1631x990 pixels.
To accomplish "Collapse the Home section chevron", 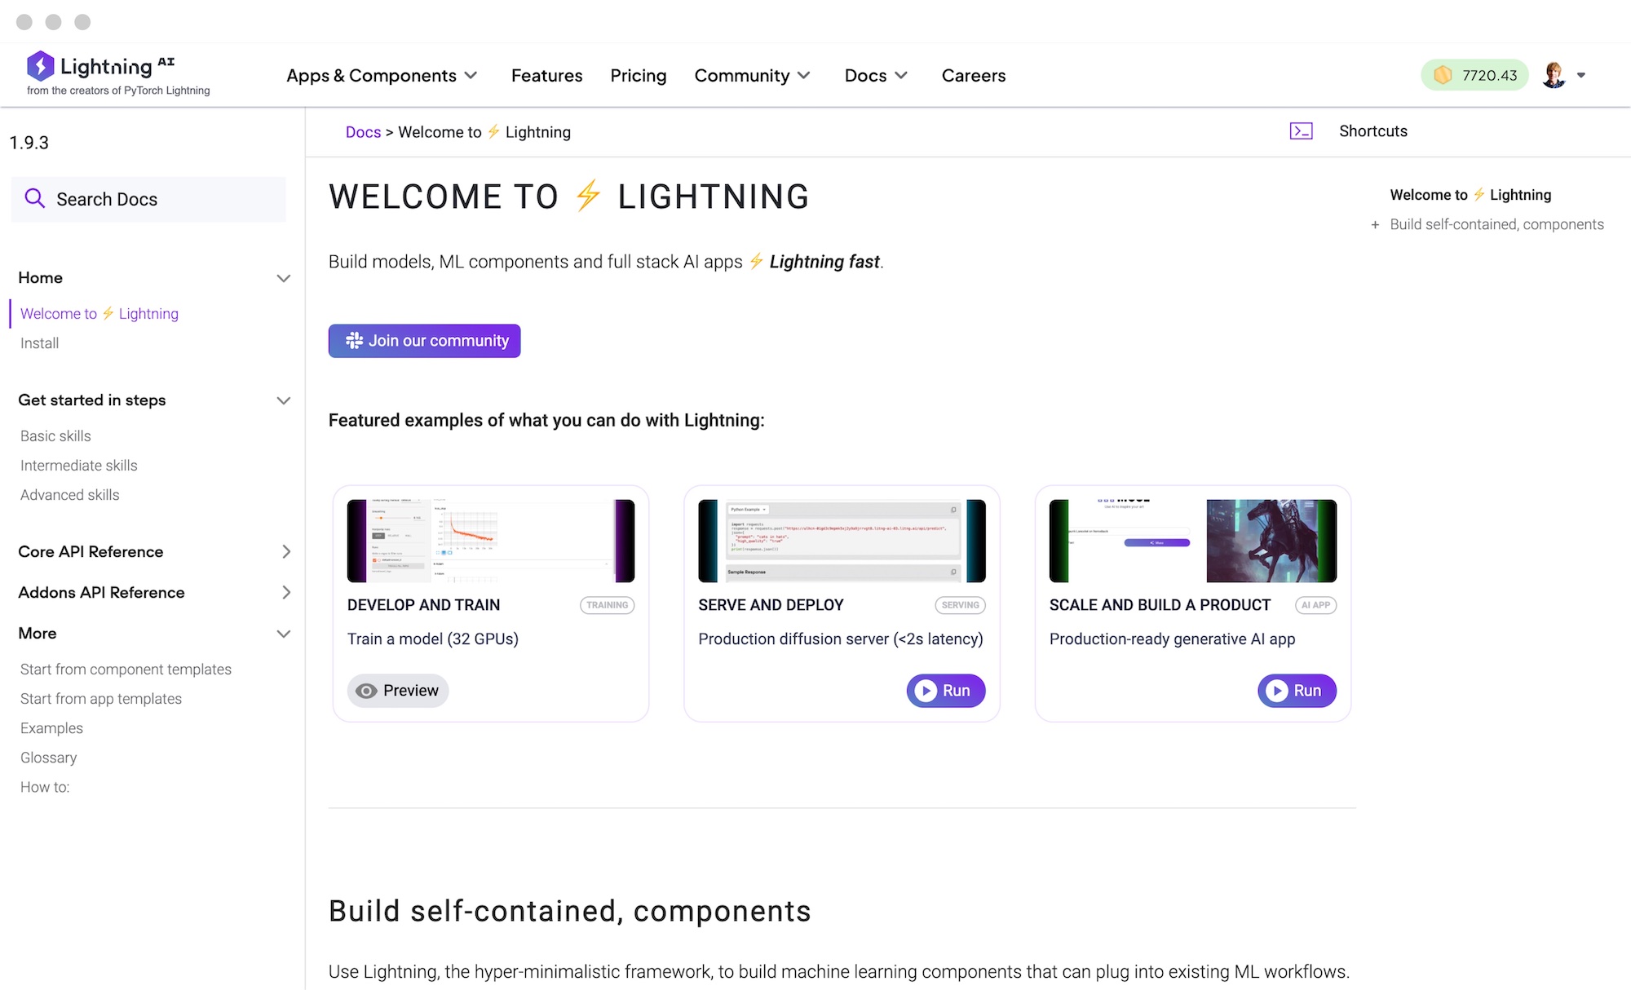I will (284, 278).
